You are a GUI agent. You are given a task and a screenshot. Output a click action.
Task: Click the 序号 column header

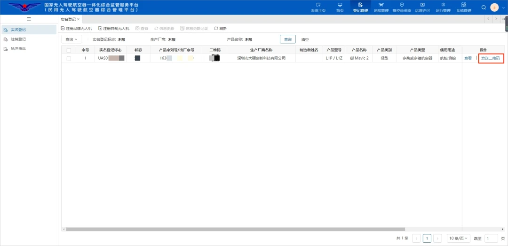pos(85,50)
